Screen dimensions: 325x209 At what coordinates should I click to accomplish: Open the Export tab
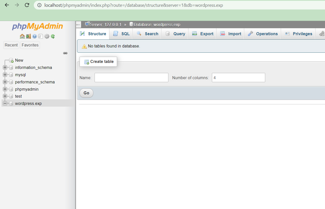coord(202,34)
